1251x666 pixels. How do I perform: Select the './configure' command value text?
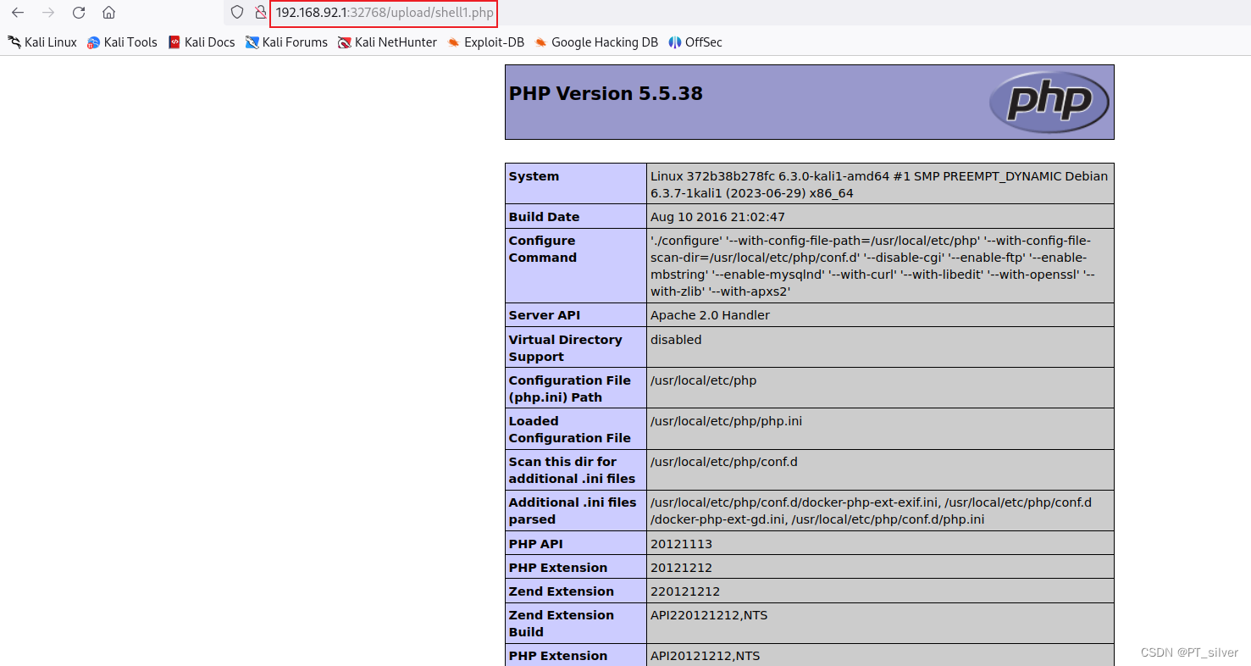[872, 266]
